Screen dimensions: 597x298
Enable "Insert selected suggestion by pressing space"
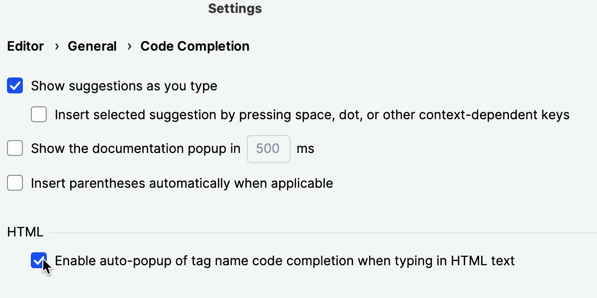click(38, 114)
